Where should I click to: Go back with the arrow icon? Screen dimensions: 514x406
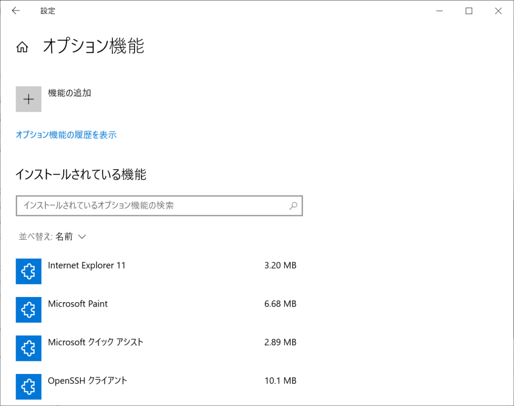point(16,11)
